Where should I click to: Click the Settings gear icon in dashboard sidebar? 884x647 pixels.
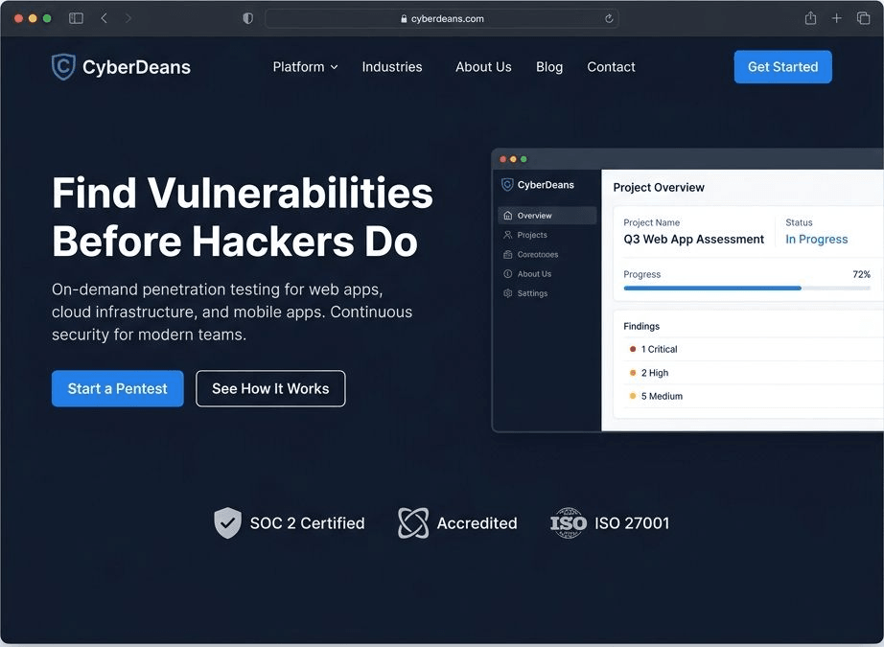click(x=507, y=293)
